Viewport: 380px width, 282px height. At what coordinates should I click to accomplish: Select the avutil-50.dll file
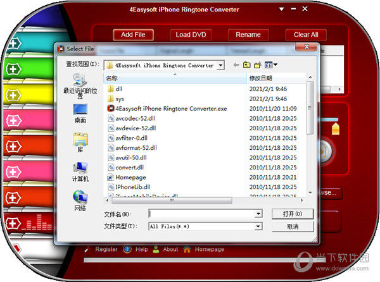click(127, 157)
